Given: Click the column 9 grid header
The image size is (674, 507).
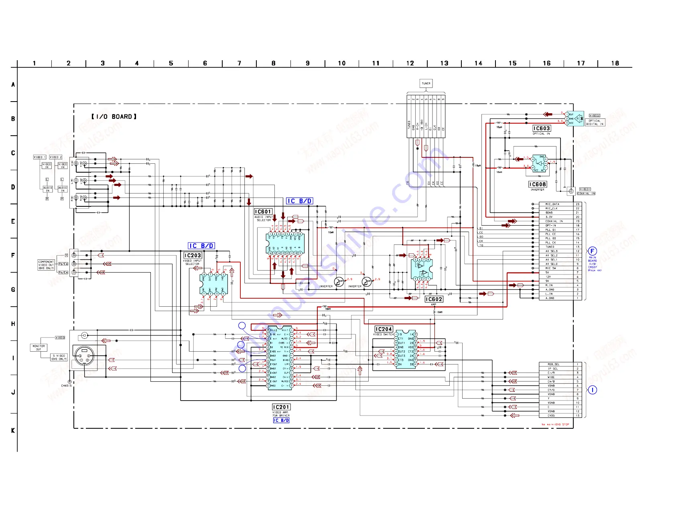Looking at the screenshot, I should coord(308,63).
